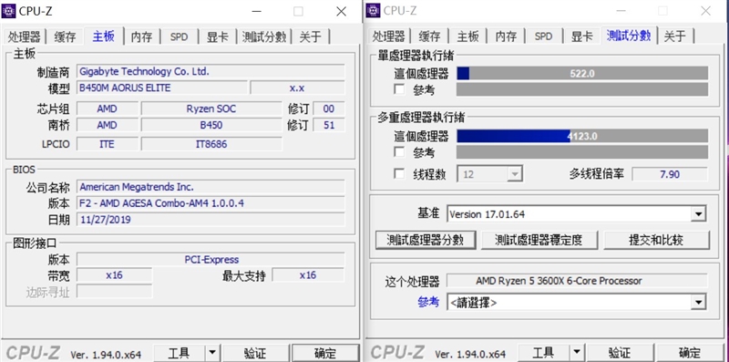Switch to 測試分數 tab in left window

pos(264,36)
